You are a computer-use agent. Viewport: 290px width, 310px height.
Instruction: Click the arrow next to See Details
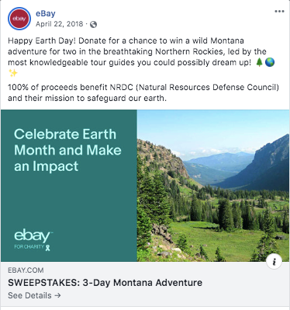tap(57, 295)
